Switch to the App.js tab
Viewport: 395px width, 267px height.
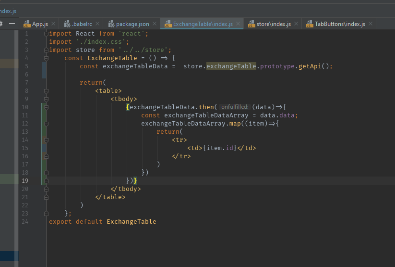(x=40, y=24)
